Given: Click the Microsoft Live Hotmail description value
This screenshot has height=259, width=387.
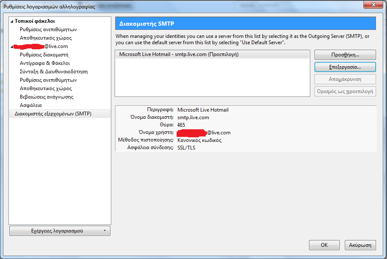Looking at the screenshot, I should 203,110.
